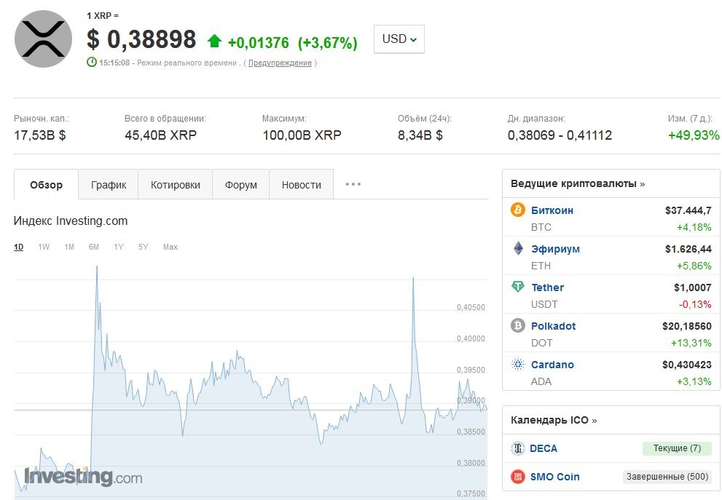Open the SMO Coin link

555,477
